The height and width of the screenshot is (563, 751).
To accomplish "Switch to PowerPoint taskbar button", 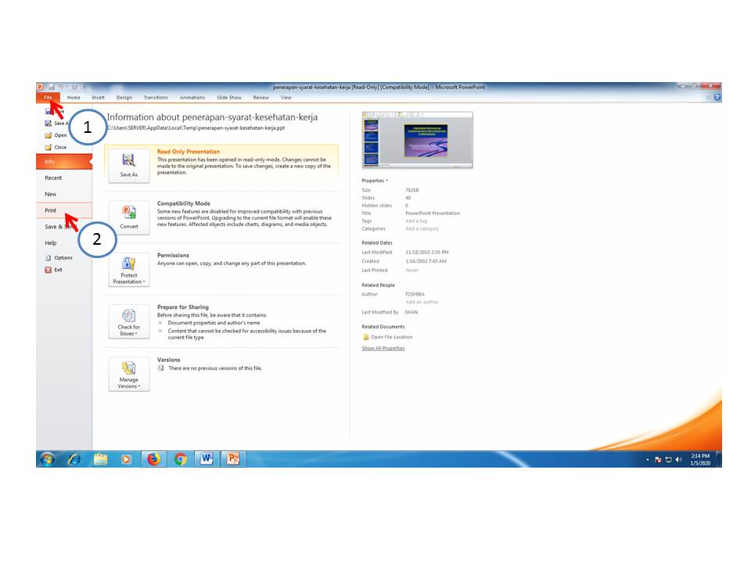I will tap(233, 460).
